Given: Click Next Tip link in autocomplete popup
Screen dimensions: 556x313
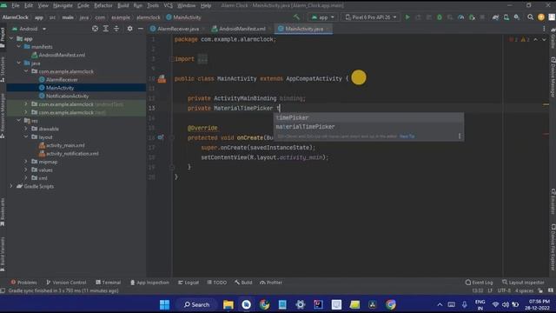Looking at the screenshot, I should pos(407,137).
